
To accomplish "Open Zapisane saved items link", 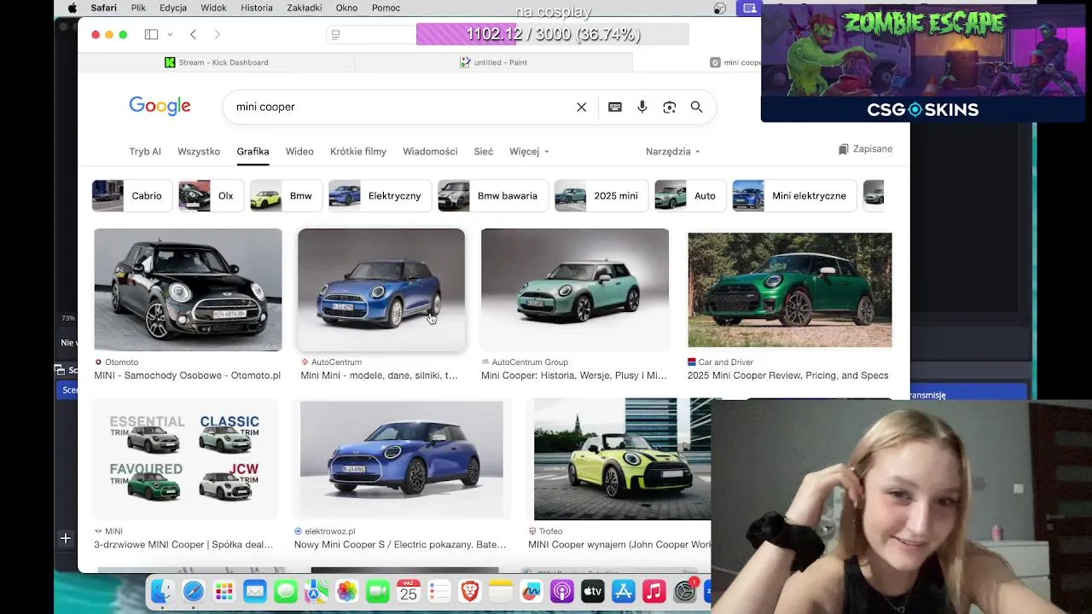I will (865, 149).
